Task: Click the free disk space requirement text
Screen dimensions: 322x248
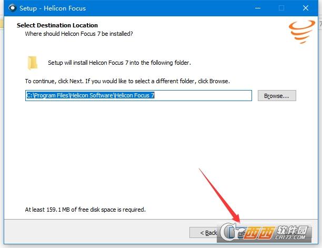Action: [x=85, y=210]
